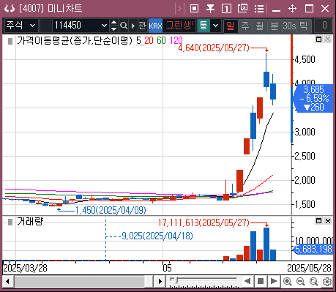Step the stock code up

click(x=113, y=23)
